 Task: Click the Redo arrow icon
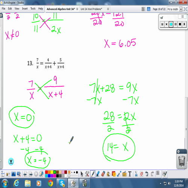coord(152,174)
